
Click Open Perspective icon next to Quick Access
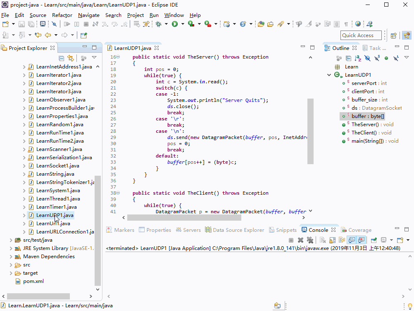pos(393,35)
